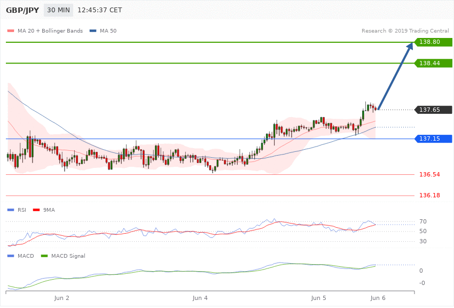Image resolution: width=454 pixels, height=308 pixels.
Task: Click the RSI 30 axis value
Action: [422, 241]
